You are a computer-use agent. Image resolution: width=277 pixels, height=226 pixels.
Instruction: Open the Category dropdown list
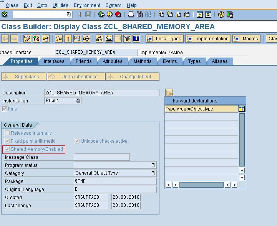pyautogui.click(x=153, y=173)
